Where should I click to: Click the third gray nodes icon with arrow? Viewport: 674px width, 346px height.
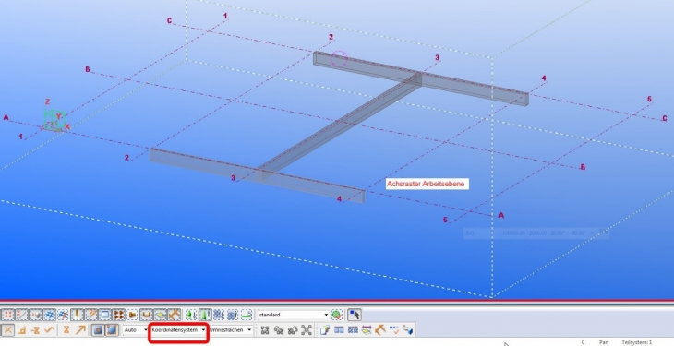click(x=293, y=329)
